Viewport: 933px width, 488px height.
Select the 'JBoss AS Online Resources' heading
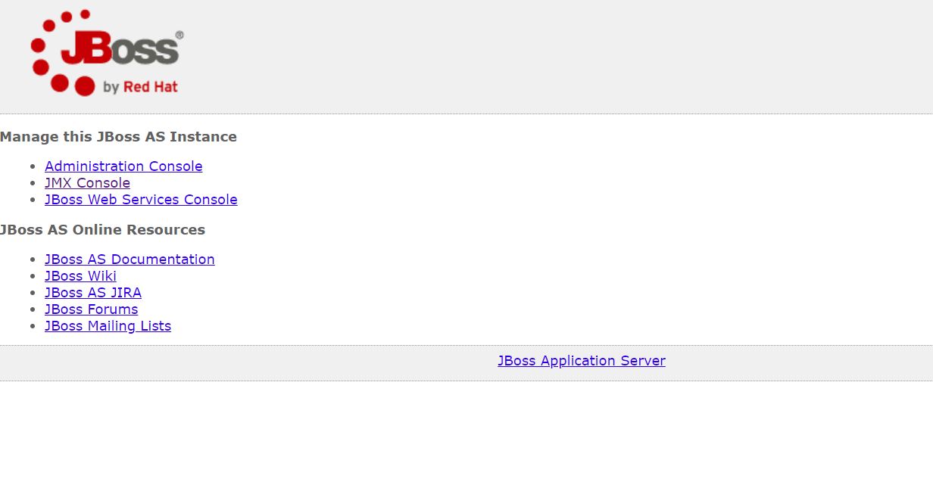point(102,230)
